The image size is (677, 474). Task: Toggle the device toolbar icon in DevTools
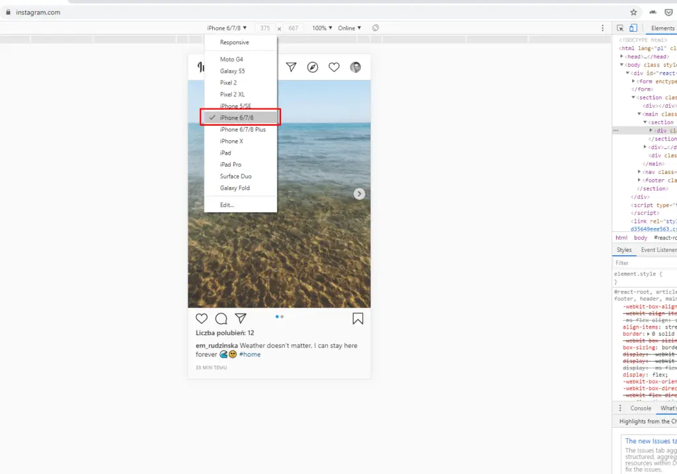pyautogui.click(x=633, y=28)
